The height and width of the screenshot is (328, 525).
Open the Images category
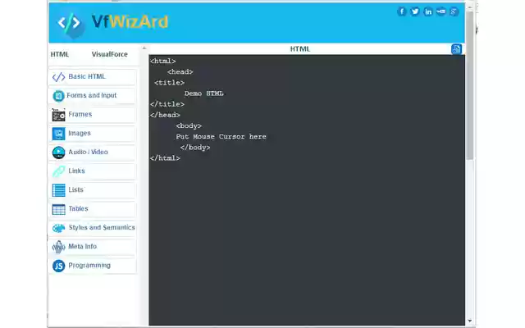[x=93, y=133]
